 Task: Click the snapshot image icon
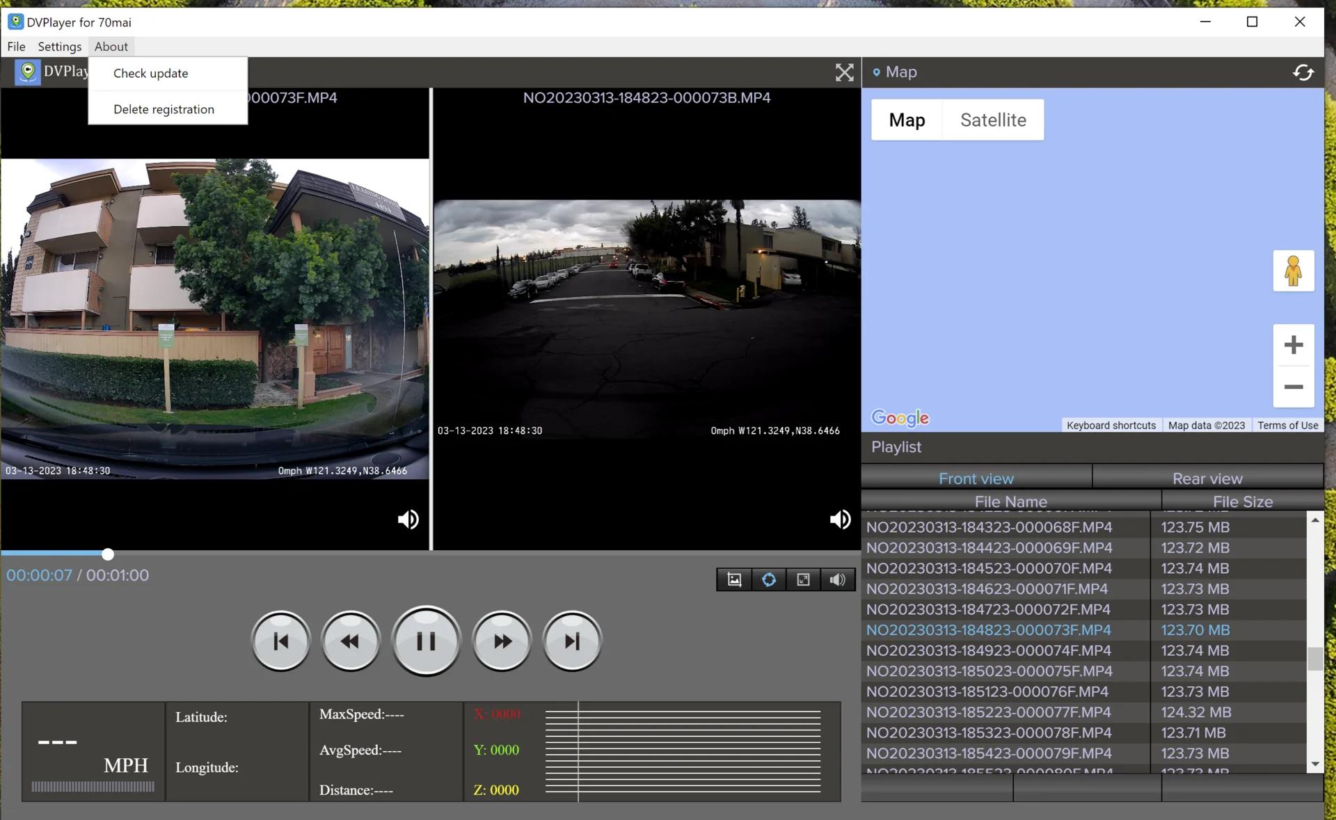pyautogui.click(x=734, y=579)
